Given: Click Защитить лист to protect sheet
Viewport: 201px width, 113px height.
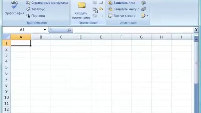Looking at the screenshot, I should click(122, 3).
